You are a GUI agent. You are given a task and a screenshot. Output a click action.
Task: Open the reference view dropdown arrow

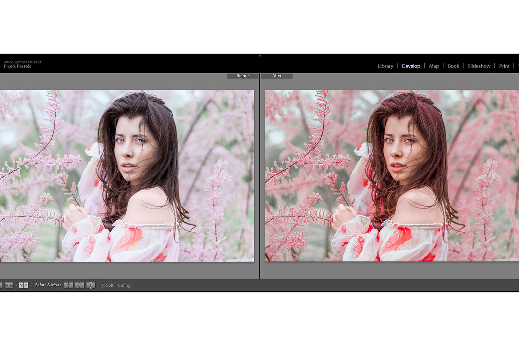pyautogui.click(x=16, y=285)
